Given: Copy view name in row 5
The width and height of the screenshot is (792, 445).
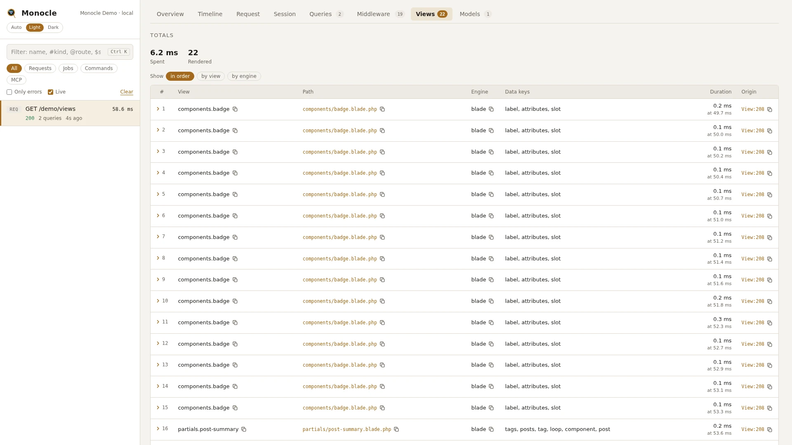Looking at the screenshot, I should pos(235,194).
